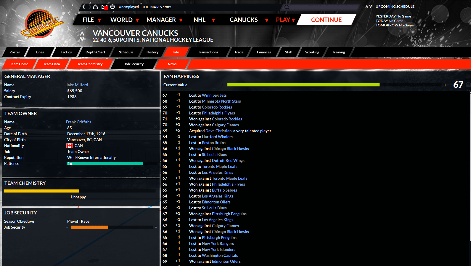This screenshot has width=471, height=266.
Task: Open the Buffalo Sabres link
Action: 224,190
